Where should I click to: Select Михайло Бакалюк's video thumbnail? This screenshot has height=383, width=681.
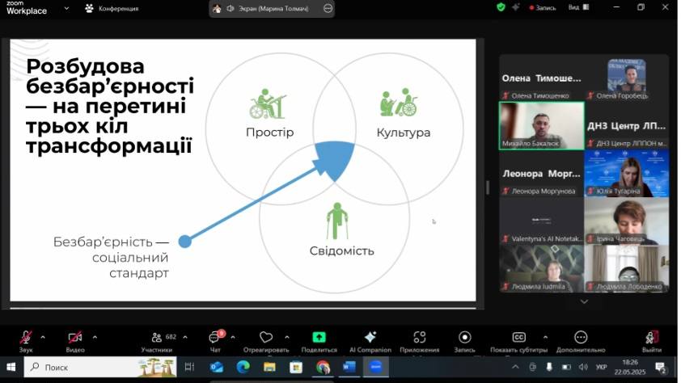point(541,125)
